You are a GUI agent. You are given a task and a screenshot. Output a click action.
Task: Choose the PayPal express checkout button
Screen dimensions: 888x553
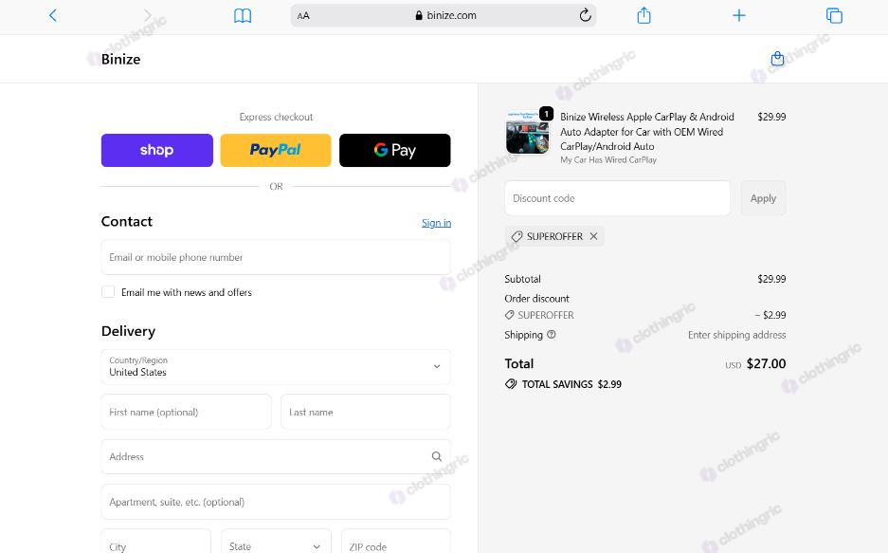pyautogui.click(x=276, y=150)
